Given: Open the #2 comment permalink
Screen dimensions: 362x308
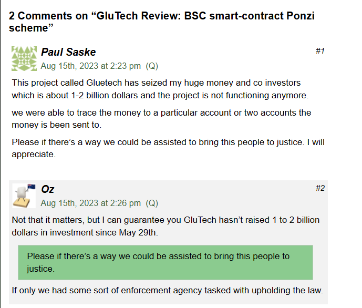Looking at the screenshot, I should click(x=320, y=188).
